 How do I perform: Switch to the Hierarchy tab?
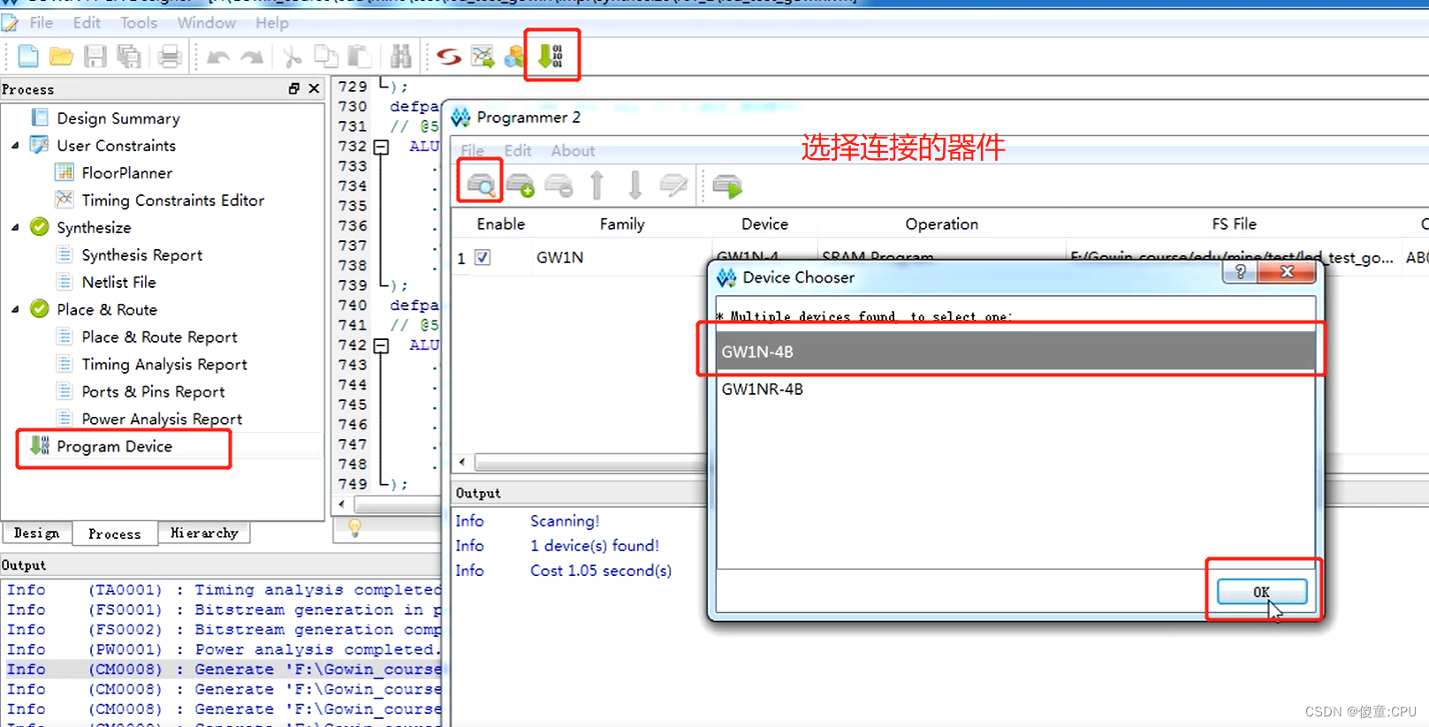click(204, 533)
